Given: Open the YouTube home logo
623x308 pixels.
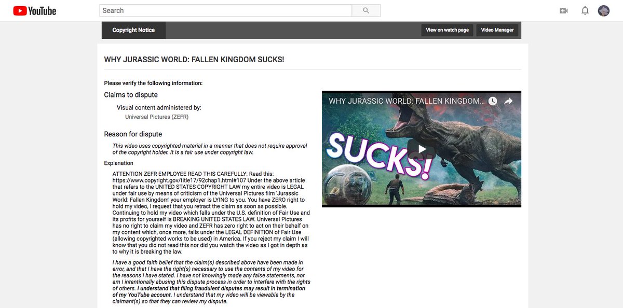Looking at the screenshot, I should coord(35,10).
